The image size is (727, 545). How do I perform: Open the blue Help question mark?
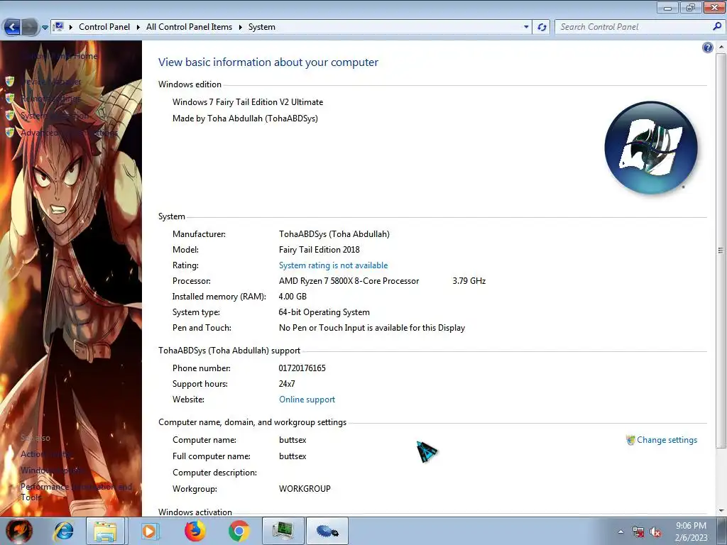coord(708,48)
